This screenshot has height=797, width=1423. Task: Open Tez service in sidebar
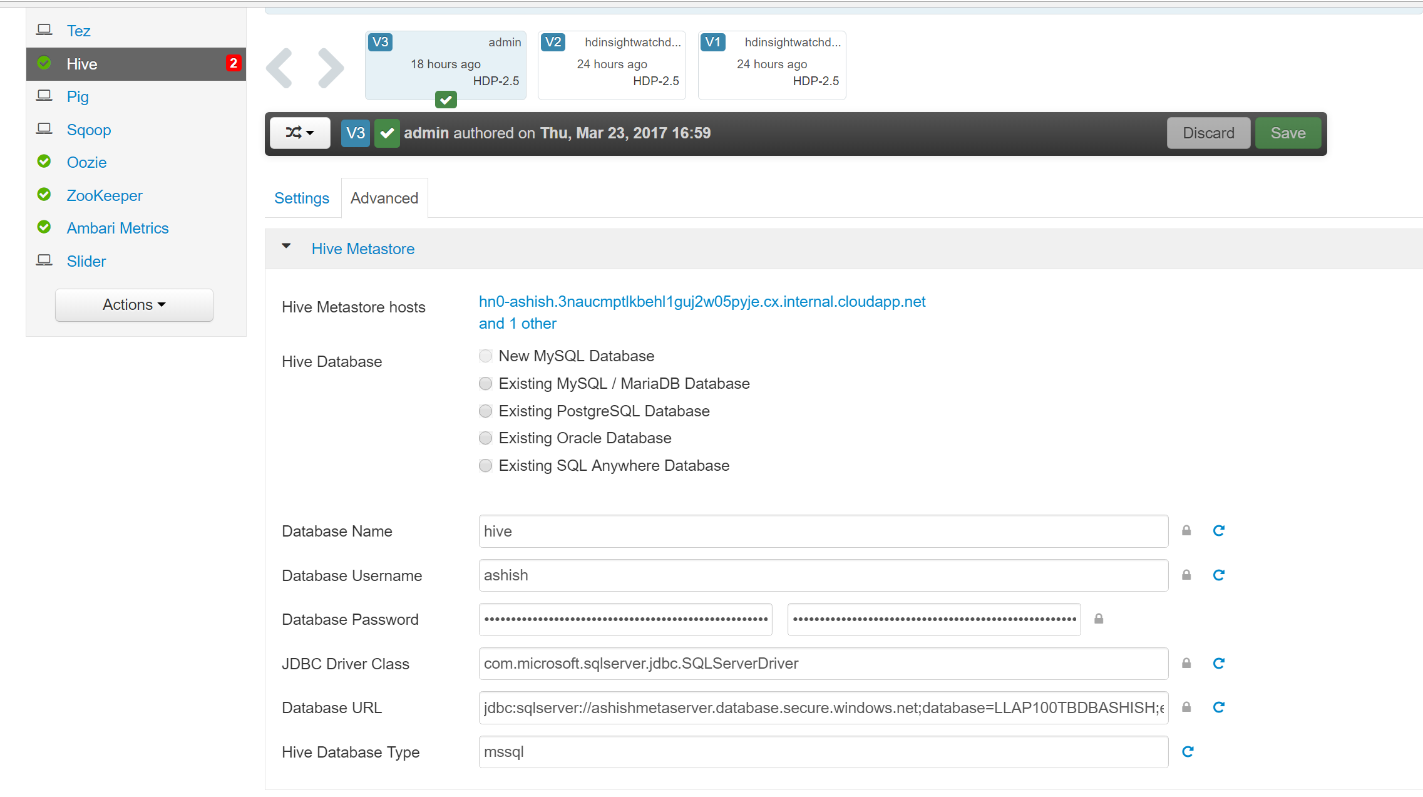(78, 31)
